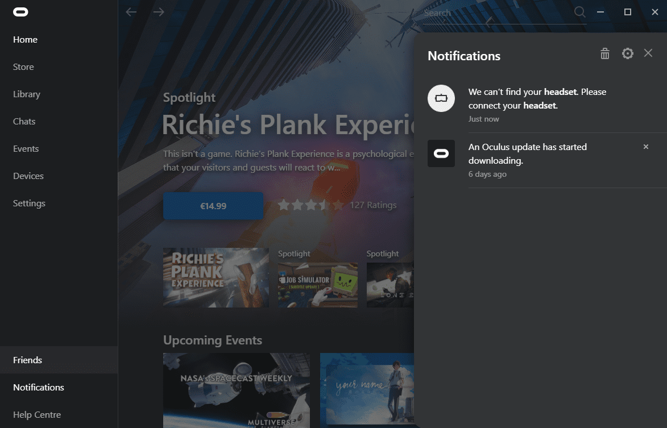The height and width of the screenshot is (428, 667).
Task: Open NASA's Spacecast Weekly event
Action: (x=237, y=390)
